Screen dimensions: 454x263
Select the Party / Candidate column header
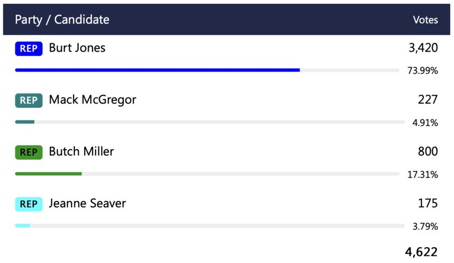62,20
